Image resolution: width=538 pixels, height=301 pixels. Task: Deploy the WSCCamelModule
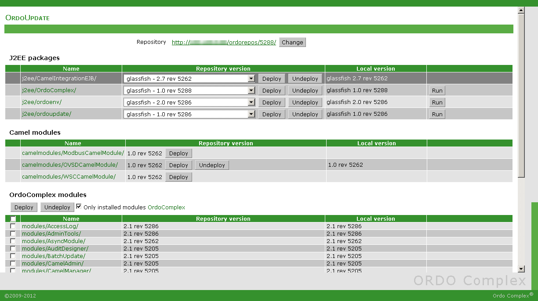pyautogui.click(x=178, y=177)
